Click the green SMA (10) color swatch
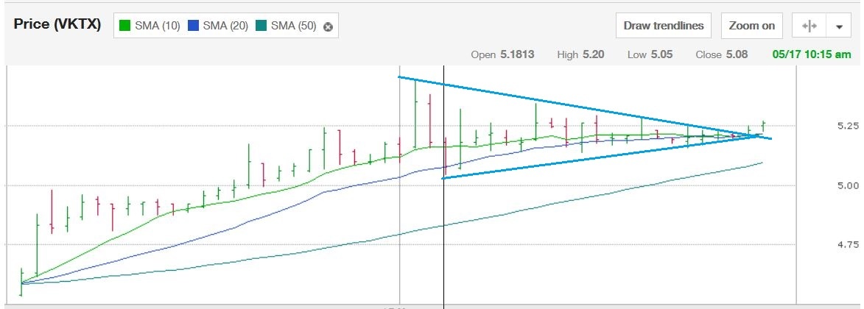This screenshot has width=864, height=309. (125, 26)
